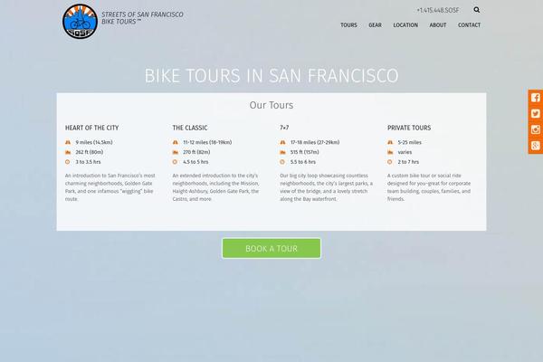Click clock icon beside 5.5 to 6 hrs

tap(282, 162)
